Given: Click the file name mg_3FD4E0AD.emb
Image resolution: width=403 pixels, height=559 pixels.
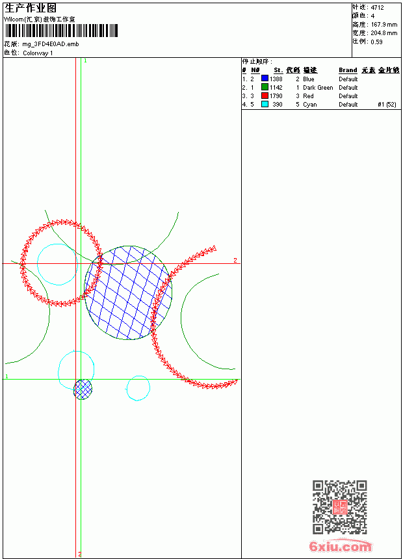Looking at the screenshot, I should click(51, 44).
